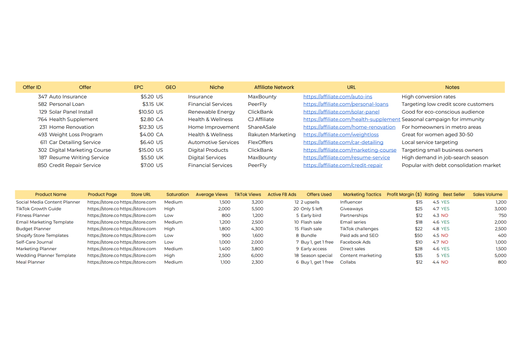Open the resume-service affiliate link
The width and height of the screenshot is (521, 347).
346,157
